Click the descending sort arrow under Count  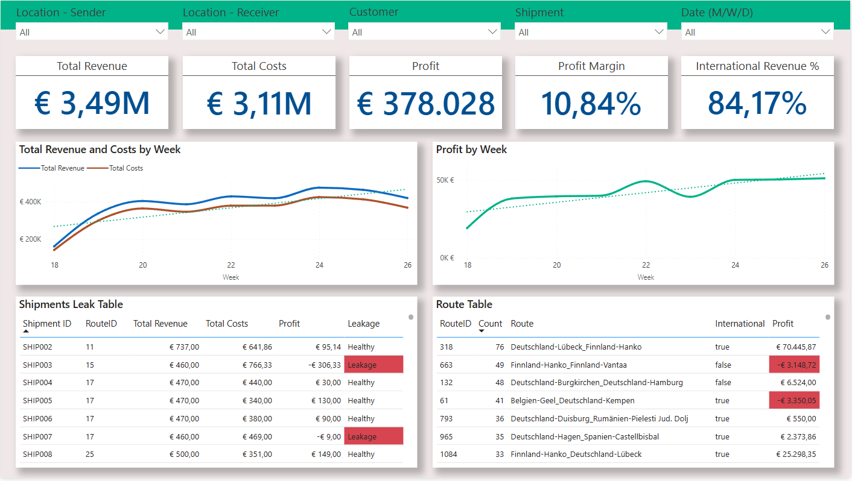click(482, 332)
